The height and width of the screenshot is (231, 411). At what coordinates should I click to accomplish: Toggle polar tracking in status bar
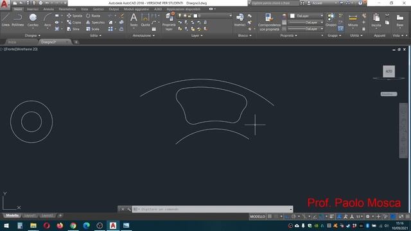point(293,216)
